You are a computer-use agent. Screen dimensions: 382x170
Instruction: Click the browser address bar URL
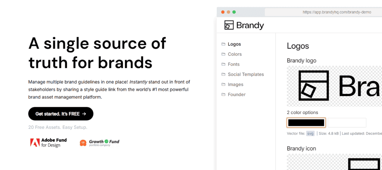pyautogui.click(x=337, y=12)
